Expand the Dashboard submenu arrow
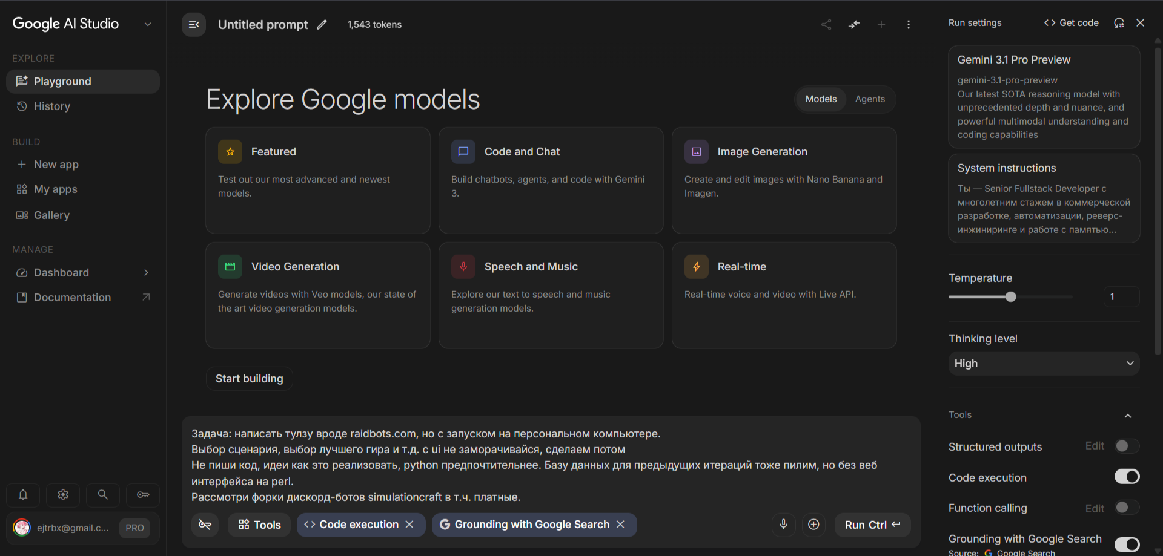The height and width of the screenshot is (556, 1163). click(146, 273)
